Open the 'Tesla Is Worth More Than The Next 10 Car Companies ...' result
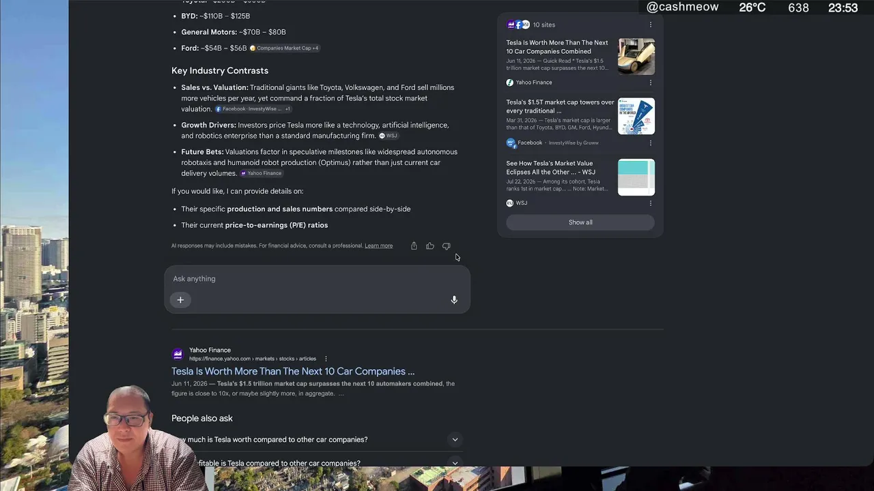This screenshot has width=874, height=491. (293, 372)
